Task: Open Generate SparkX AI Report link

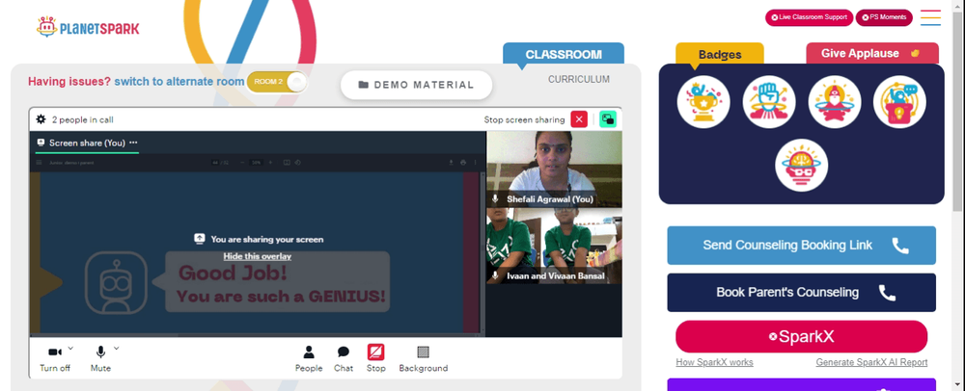Action: 871,362
